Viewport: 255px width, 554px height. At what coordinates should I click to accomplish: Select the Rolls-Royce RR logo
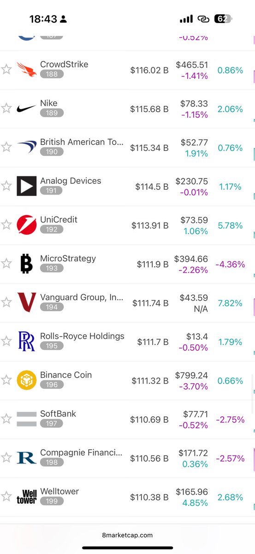26,341
